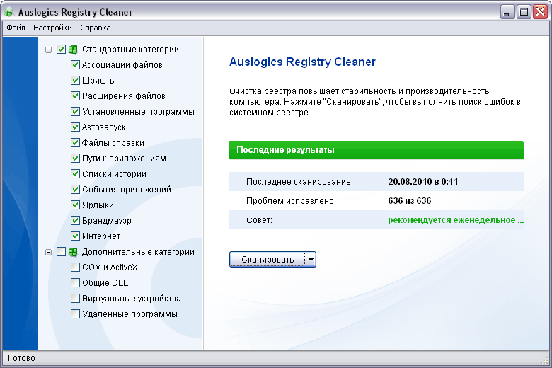552x368 pixels.
Task: Select the Удаленные программы tree item label
Action: (x=130, y=314)
